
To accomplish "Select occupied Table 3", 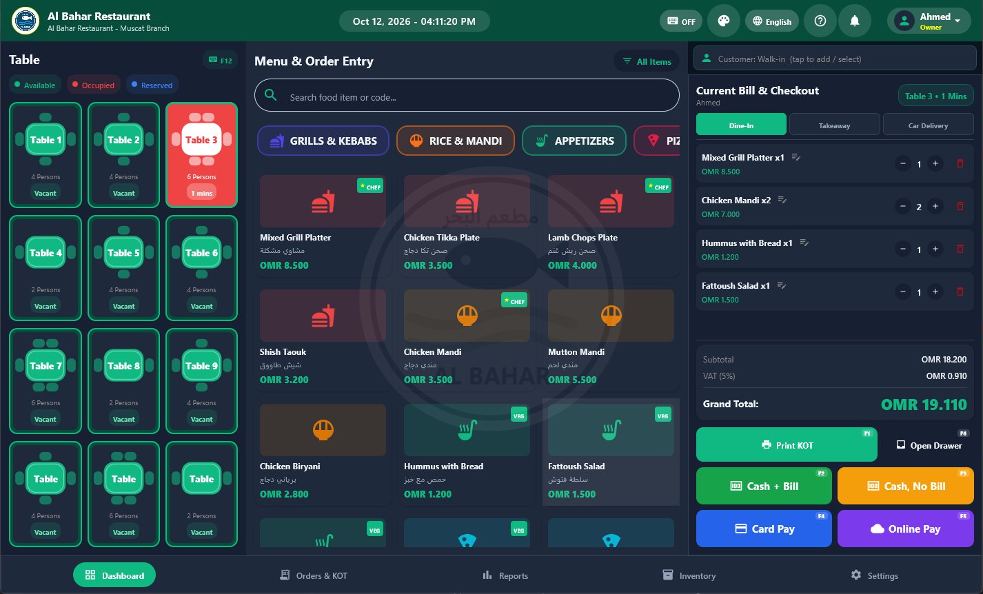I will [x=201, y=155].
